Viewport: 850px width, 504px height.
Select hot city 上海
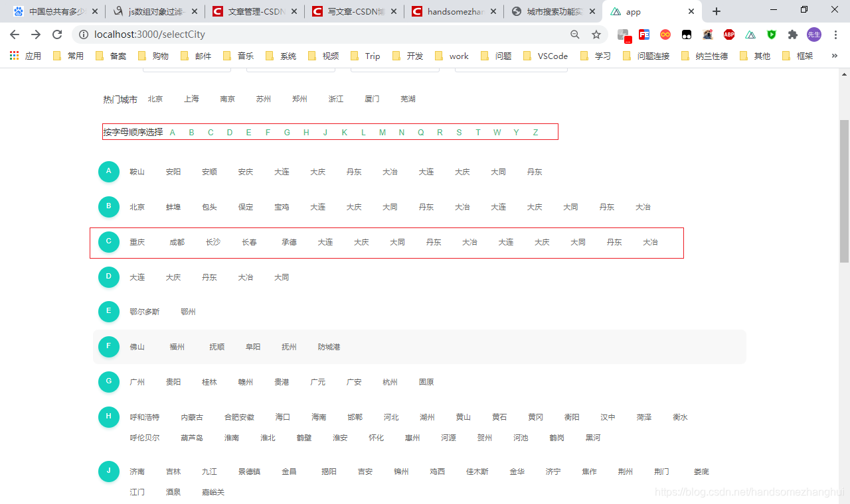pyautogui.click(x=191, y=99)
